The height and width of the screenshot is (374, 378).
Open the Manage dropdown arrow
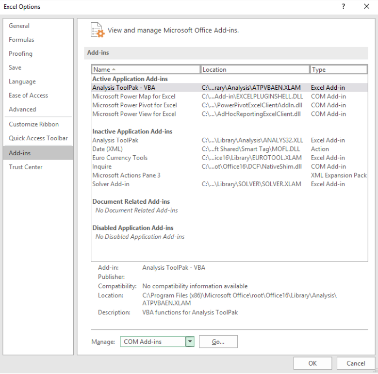[190, 341]
